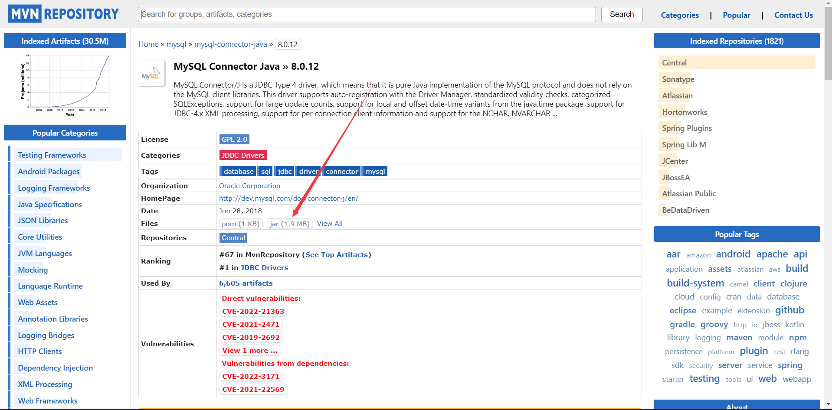Open Testing Frameworks category
The height and width of the screenshot is (410, 832).
[x=52, y=155]
